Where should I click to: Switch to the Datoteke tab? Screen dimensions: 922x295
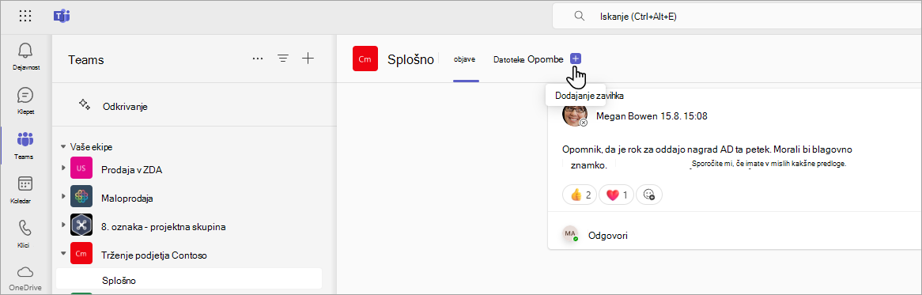click(x=509, y=59)
